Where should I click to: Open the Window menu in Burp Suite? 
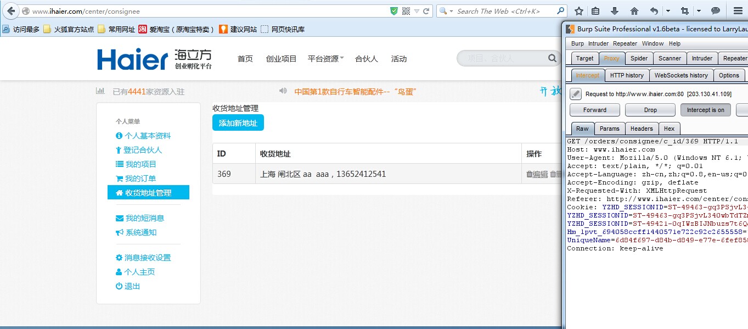pyautogui.click(x=653, y=43)
